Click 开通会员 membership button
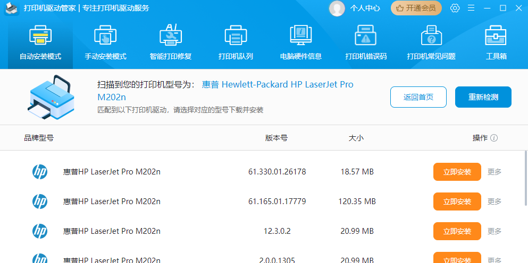 pyautogui.click(x=416, y=8)
